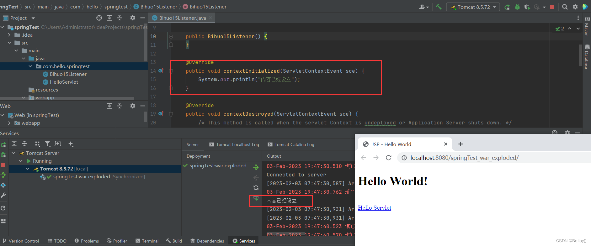Viewport: 591px width, 246px height.
Task: Open the code-with-me user icon menu
Action: 424,7
